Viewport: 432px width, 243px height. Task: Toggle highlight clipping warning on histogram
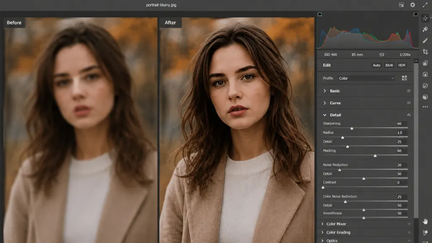[416, 14]
